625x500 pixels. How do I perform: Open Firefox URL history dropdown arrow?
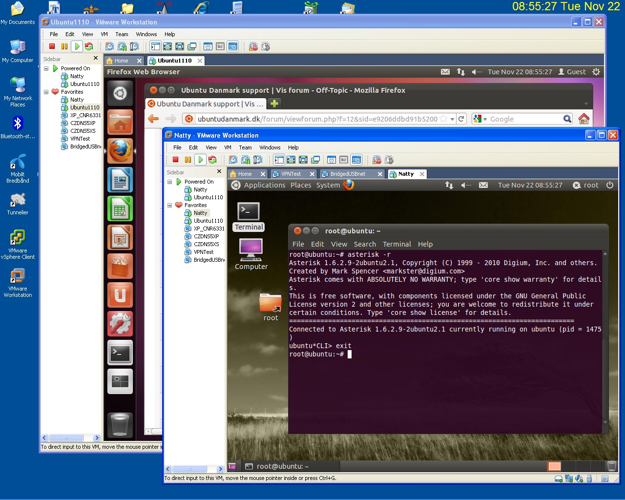click(453, 119)
